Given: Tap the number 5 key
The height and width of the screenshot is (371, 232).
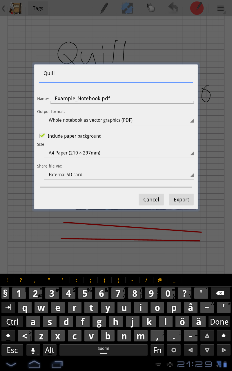Looking at the screenshot, I should (85, 293).
